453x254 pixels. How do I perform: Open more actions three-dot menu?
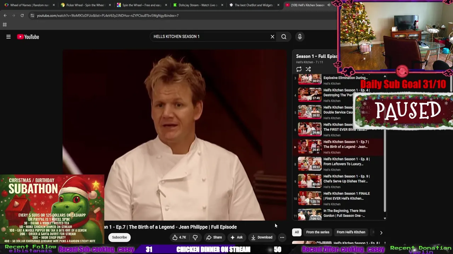tap(282, 237)
